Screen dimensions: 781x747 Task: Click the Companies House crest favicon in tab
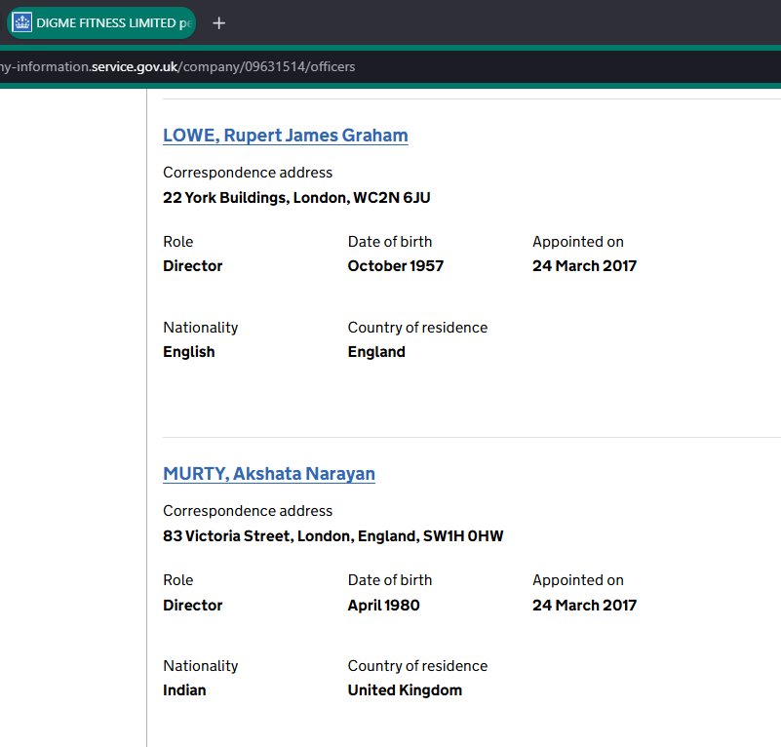(x=21, y=23)
